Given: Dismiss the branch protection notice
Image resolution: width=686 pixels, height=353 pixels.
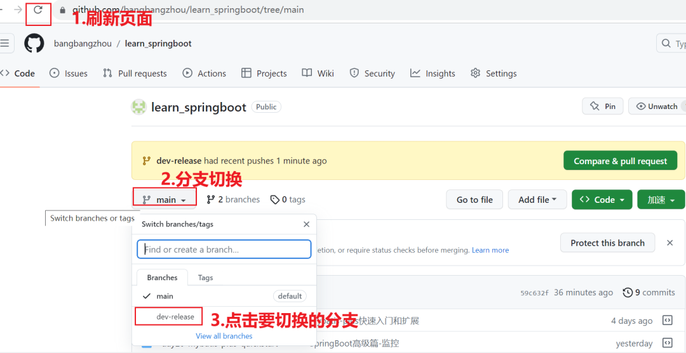Looking at the screenshot, I should pos(670,243).
